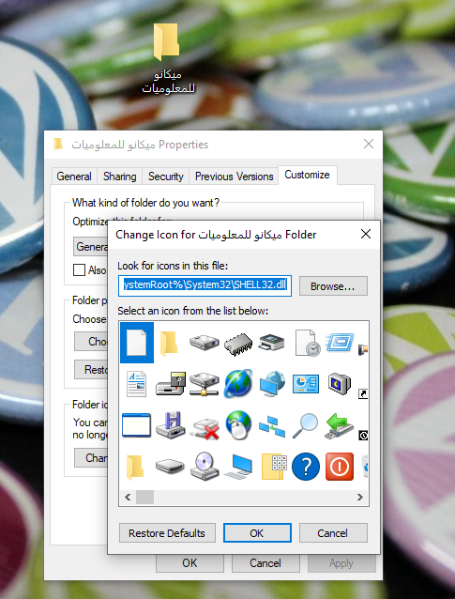Select the networked computers icon

[272, 427]
